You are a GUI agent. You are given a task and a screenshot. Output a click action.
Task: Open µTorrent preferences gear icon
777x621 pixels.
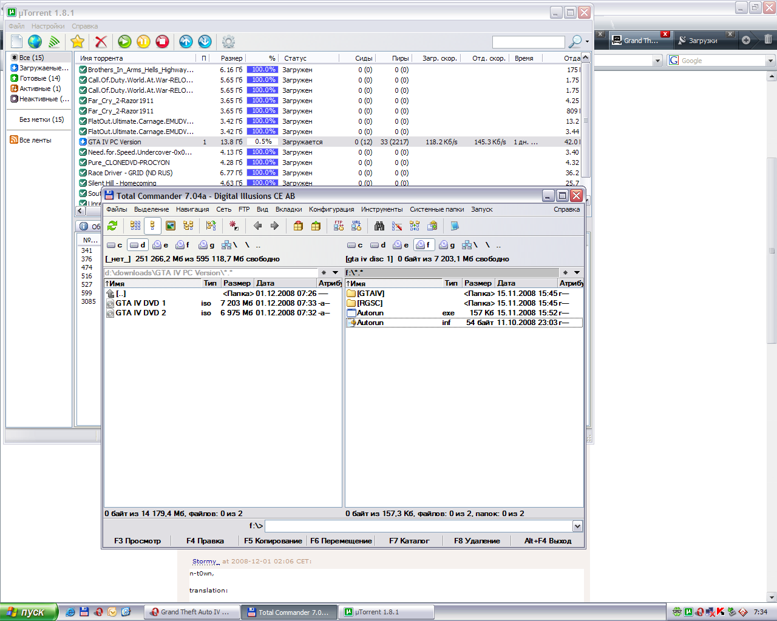228,41
